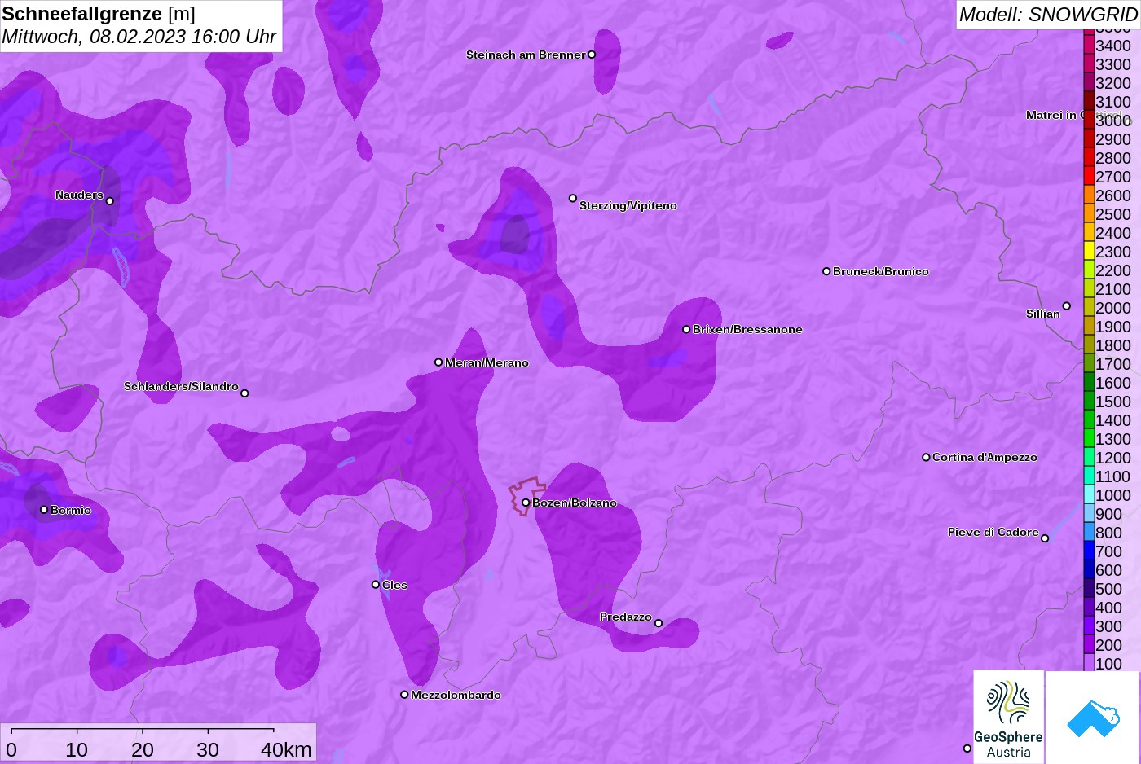
Task: Click the Bozen/Bolzano text label
Action: coord(575,503)
